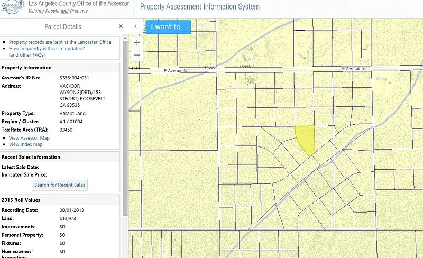Click the 15998 address label on the map
423x258 pixels.
(245, 67)
